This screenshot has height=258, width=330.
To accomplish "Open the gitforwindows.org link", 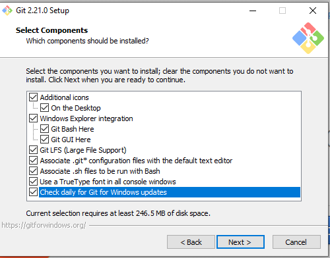I will pyautogui.click(x=44, y=225).
